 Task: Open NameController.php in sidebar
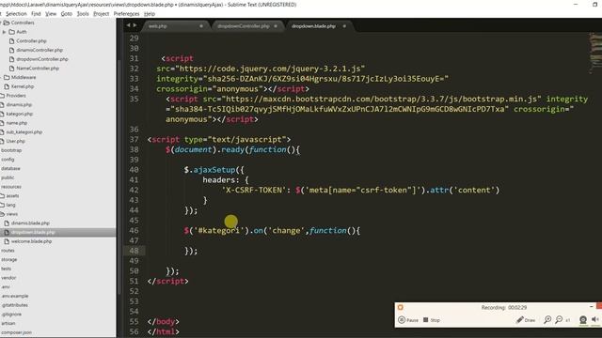(x=38, y=69)
